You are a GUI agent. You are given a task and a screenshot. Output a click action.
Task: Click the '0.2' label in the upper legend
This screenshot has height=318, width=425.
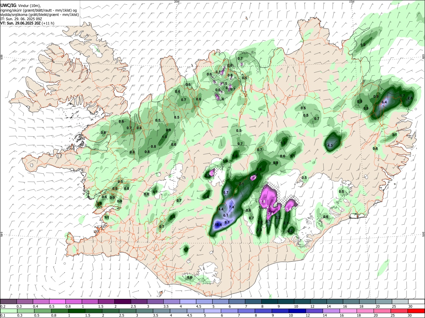click(3, 306)
